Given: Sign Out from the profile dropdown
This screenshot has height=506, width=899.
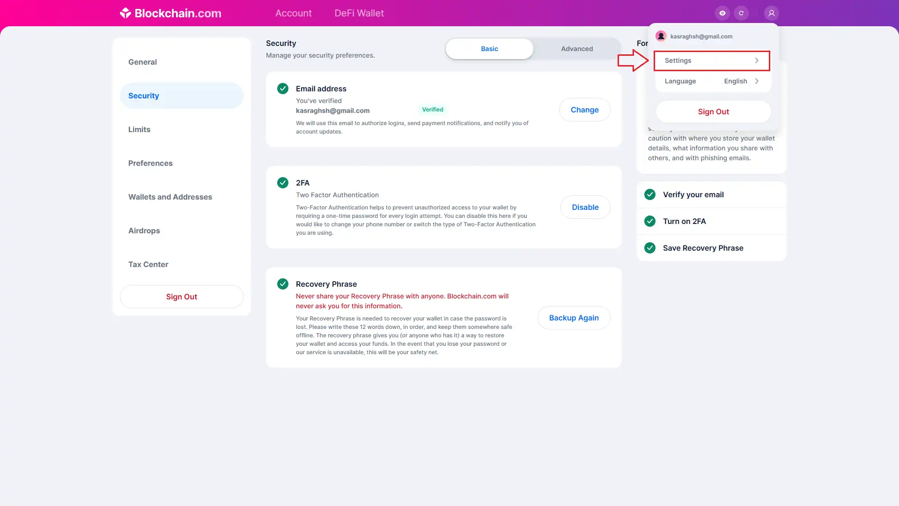Looking at the screenshot, I should 713,112.
